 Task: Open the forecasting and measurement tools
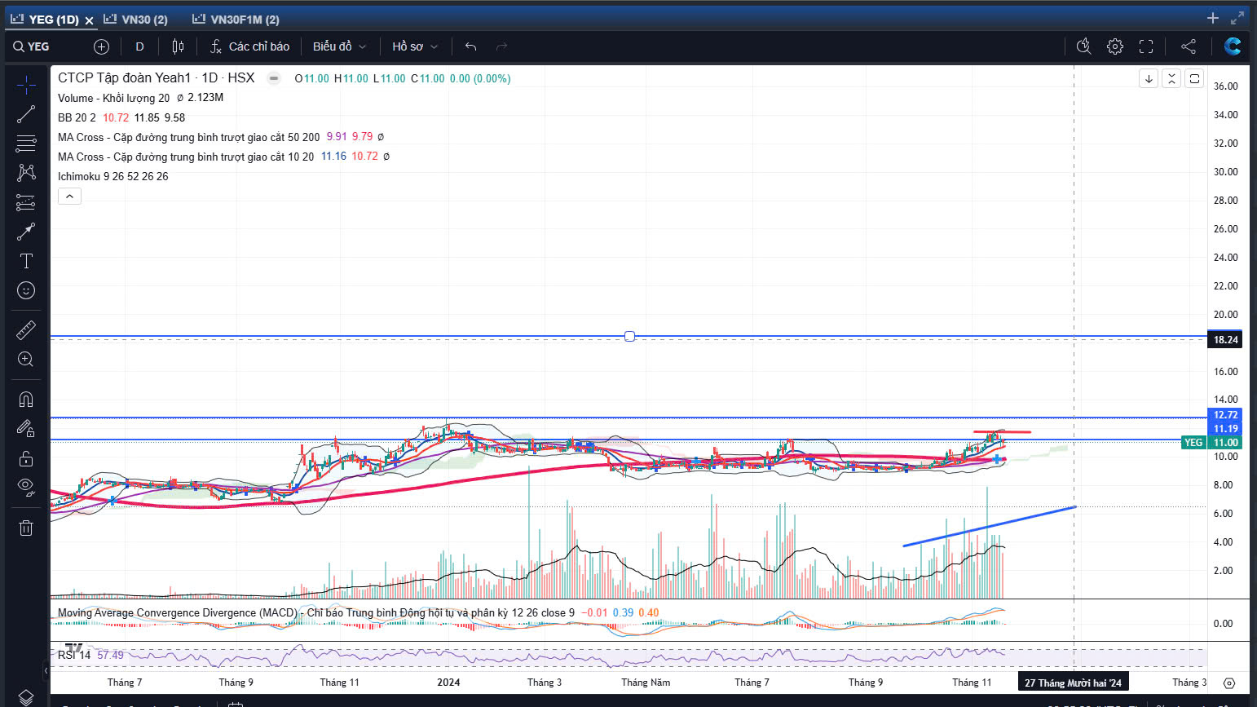point(26,202)
